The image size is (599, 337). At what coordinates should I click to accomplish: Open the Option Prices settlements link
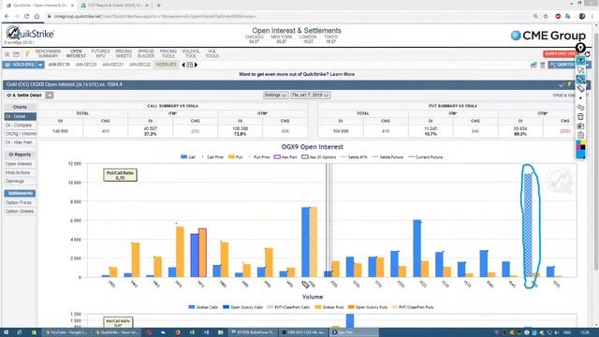(19, 202)
